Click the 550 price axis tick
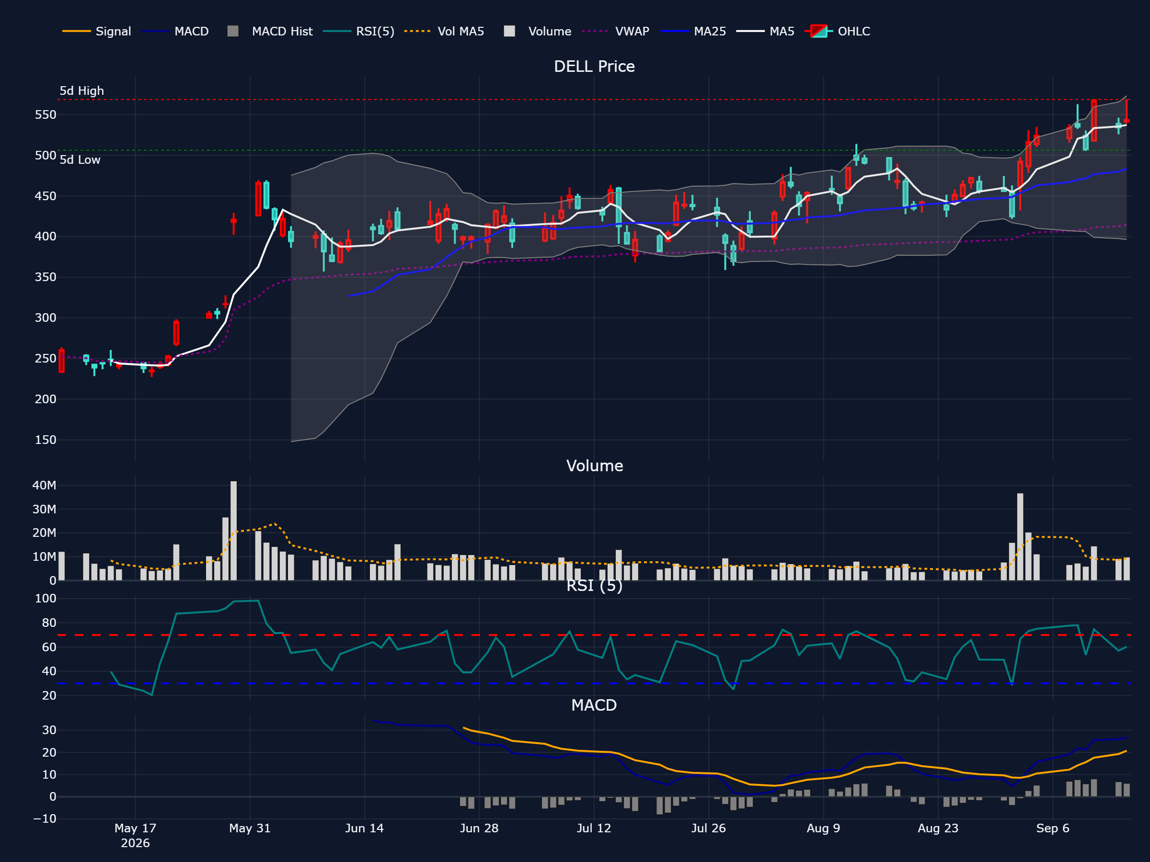The image size is (1150, 862). 46,115
